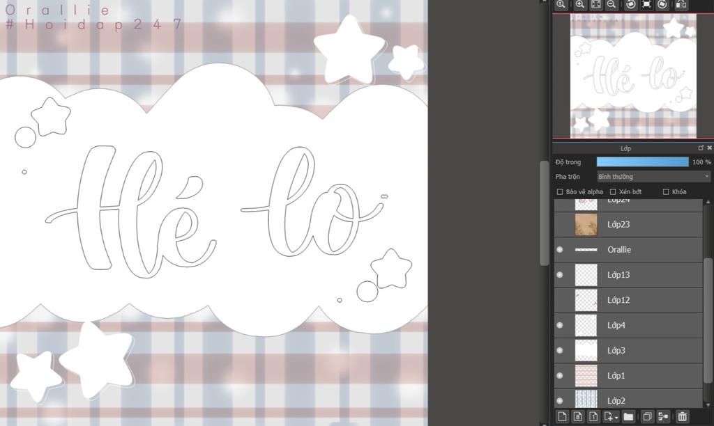Click the layer list scroll-down arrow
Screen dimensions: 714x426
[x=708, y=404]
